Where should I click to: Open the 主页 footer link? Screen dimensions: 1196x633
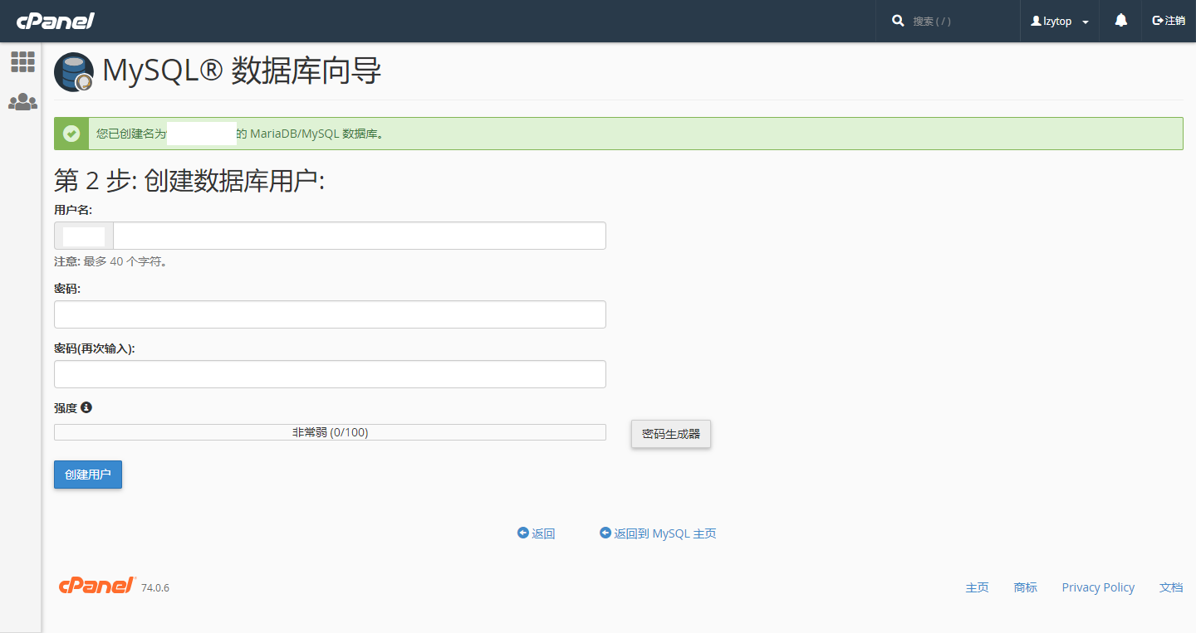[977, 587]
